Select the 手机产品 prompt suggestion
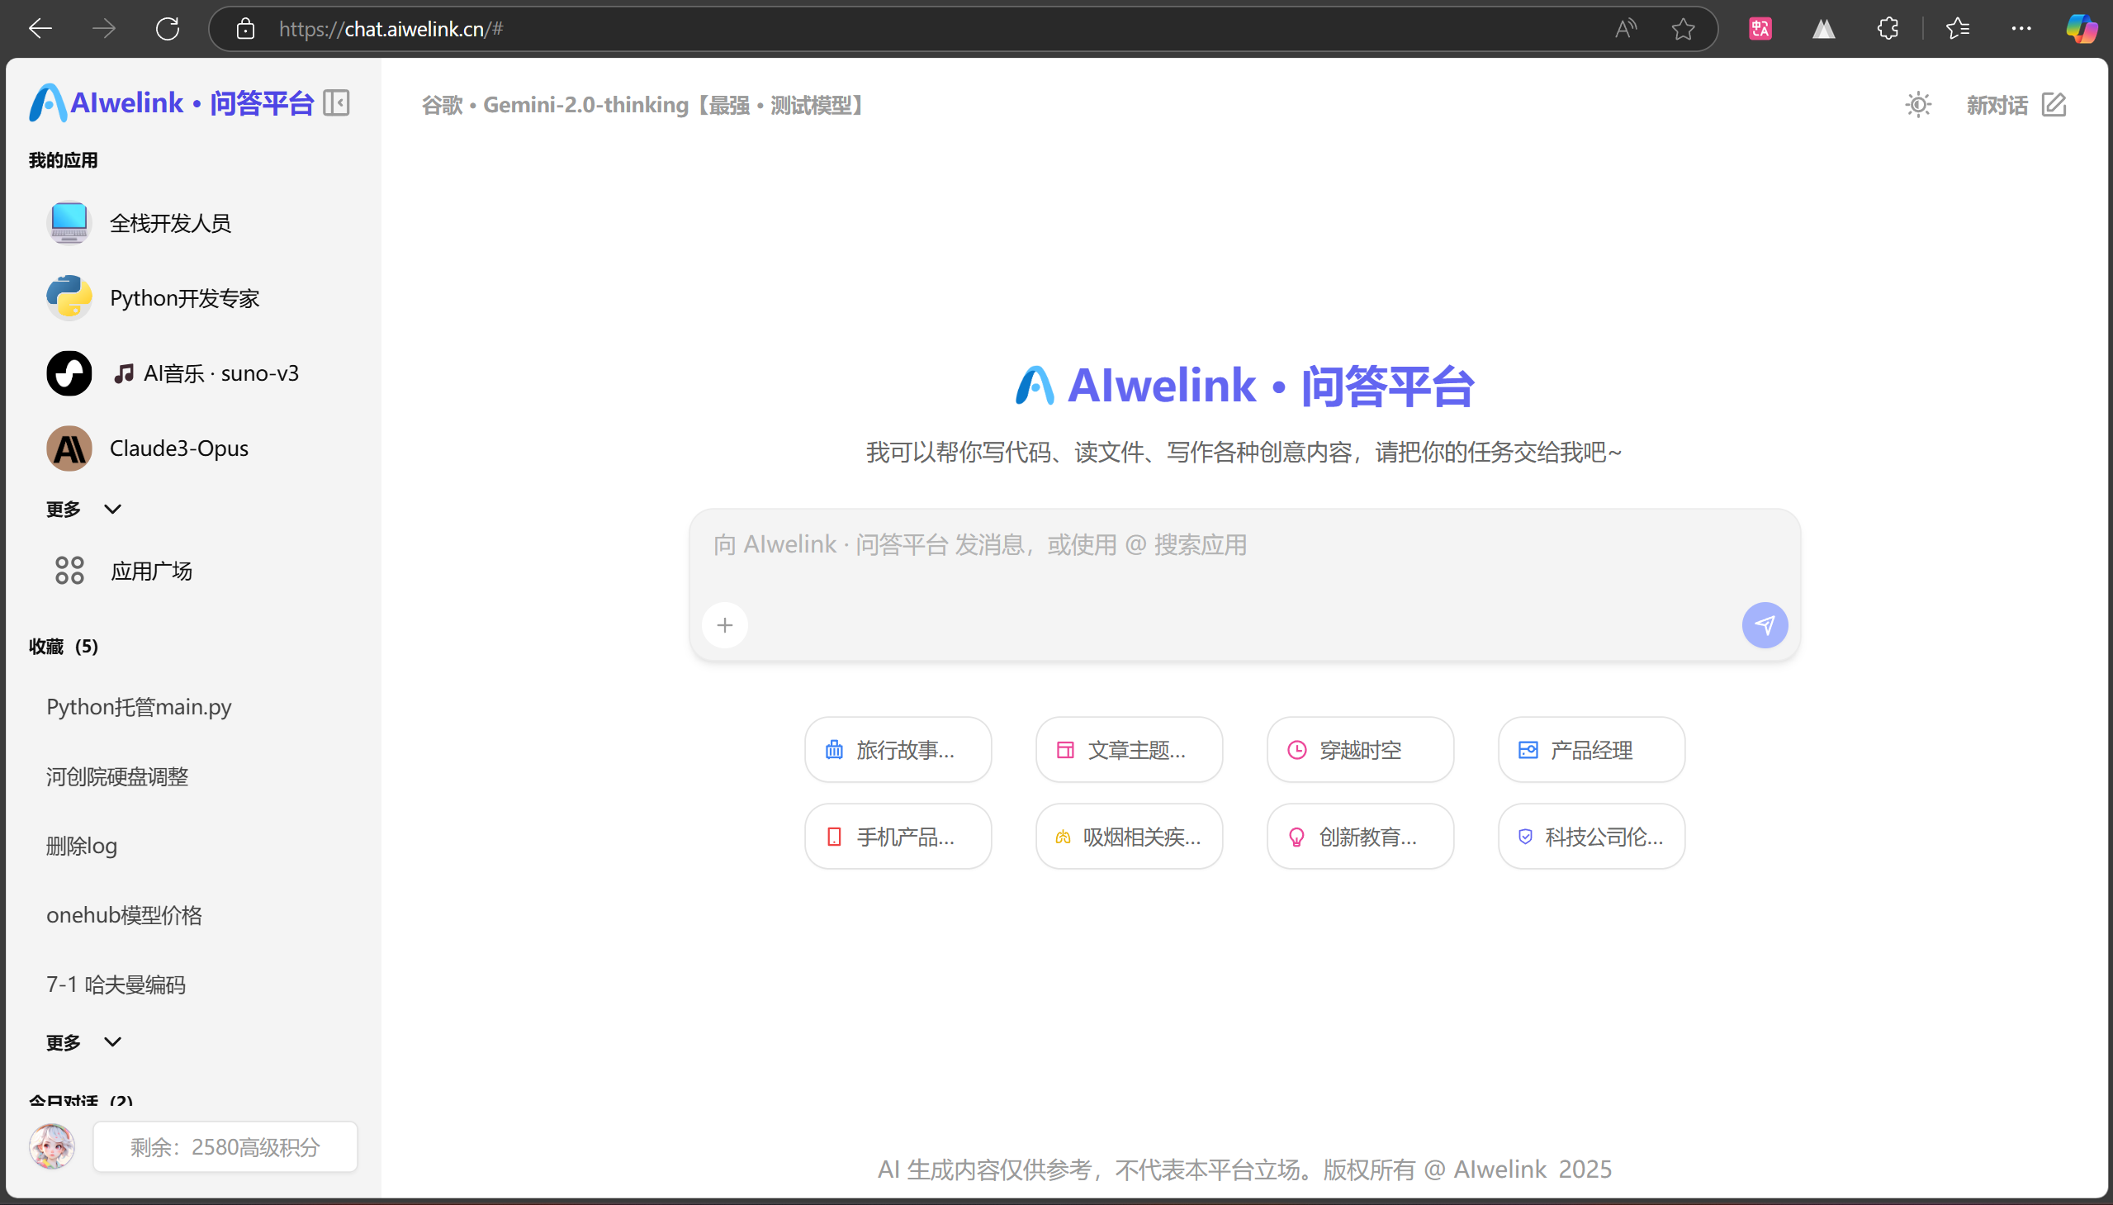This screenshot has width=2113, height=1205. 898,837
